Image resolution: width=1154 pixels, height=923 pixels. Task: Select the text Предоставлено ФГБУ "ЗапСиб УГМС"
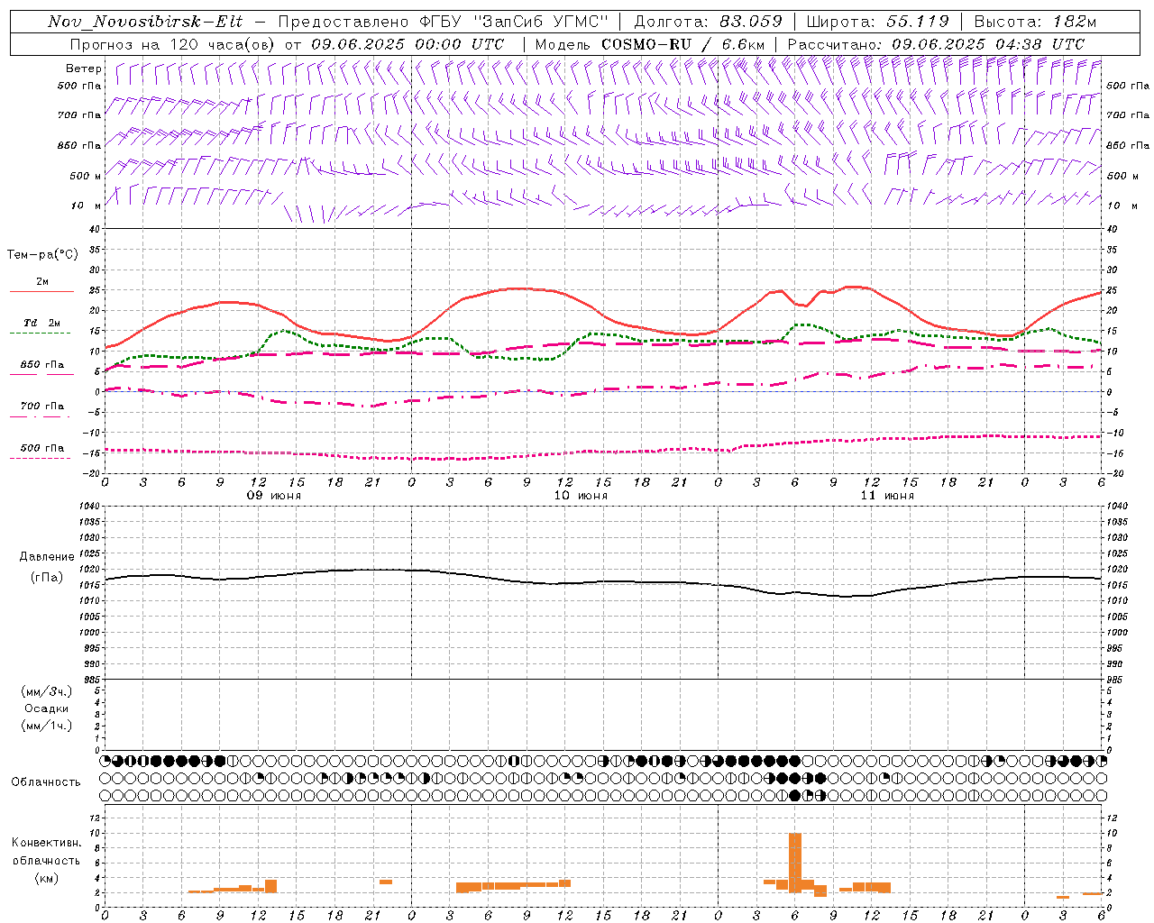tap(444, 22)
